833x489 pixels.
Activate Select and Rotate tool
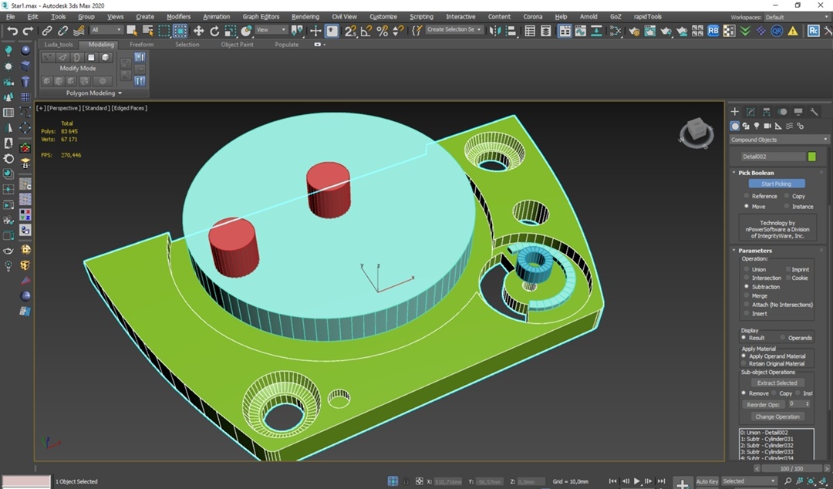(x=214, y=31)
